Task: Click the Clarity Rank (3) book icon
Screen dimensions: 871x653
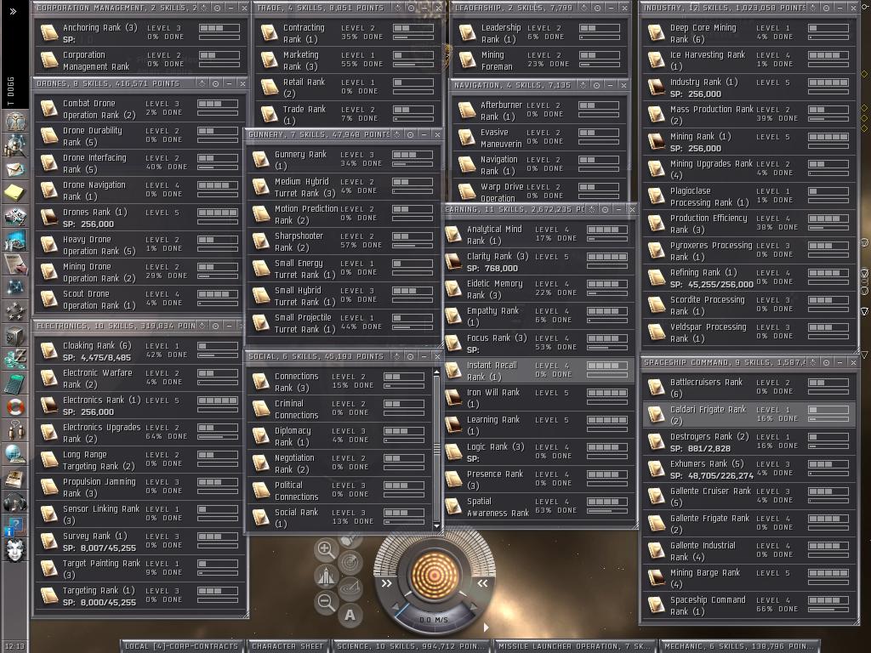Action: (x=453, y=262)
